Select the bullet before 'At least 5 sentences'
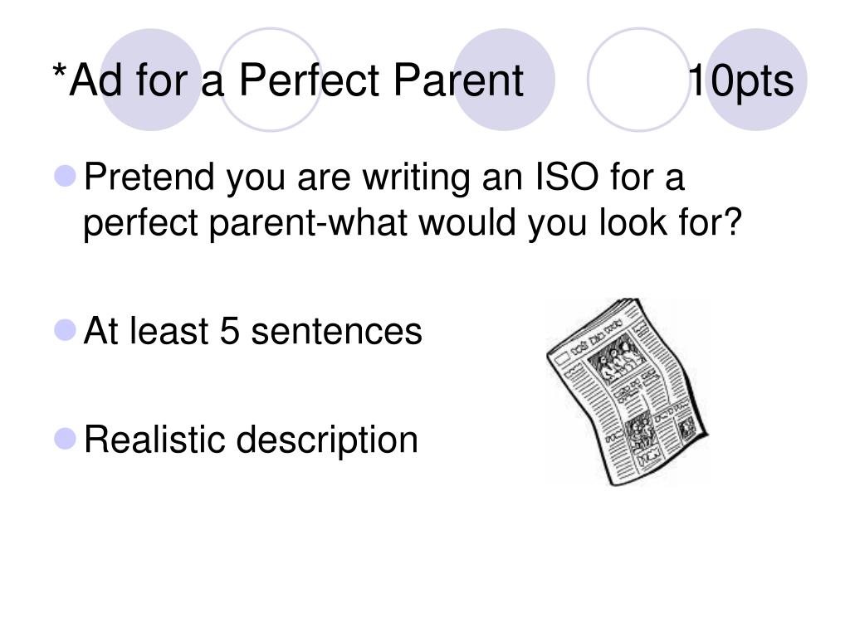The height and width of the screenshot is (637, 850). (x=66, y=330)
